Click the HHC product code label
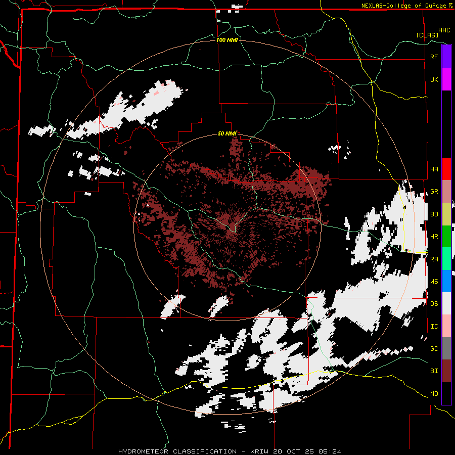Screen dimensions: 455x455 pyautogui.click(x=444, y=30)
